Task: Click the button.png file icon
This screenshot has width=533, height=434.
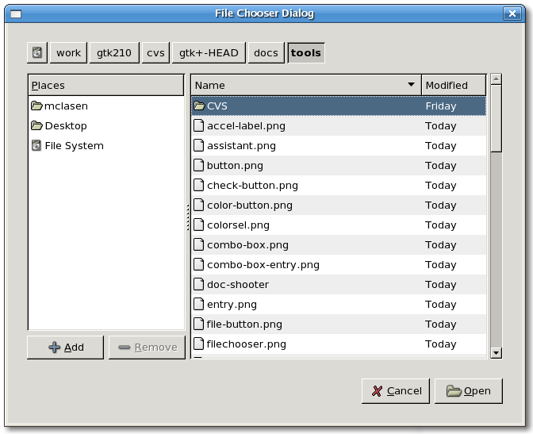Action: [199, 166]
